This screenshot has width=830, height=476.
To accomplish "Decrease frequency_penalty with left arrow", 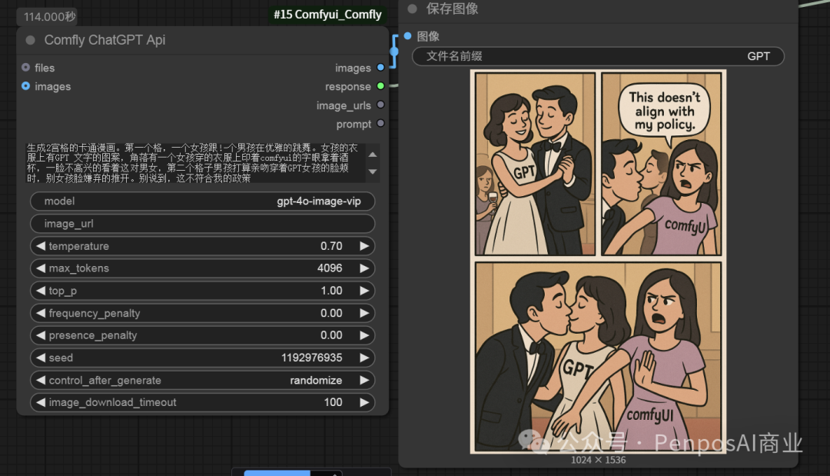I will click(40, 313).
